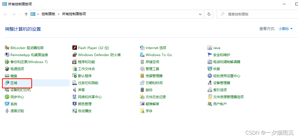The height and width of the screenshot is (138, 298).
Task: Click the 文件历史记录 icon
Action: 142,97
